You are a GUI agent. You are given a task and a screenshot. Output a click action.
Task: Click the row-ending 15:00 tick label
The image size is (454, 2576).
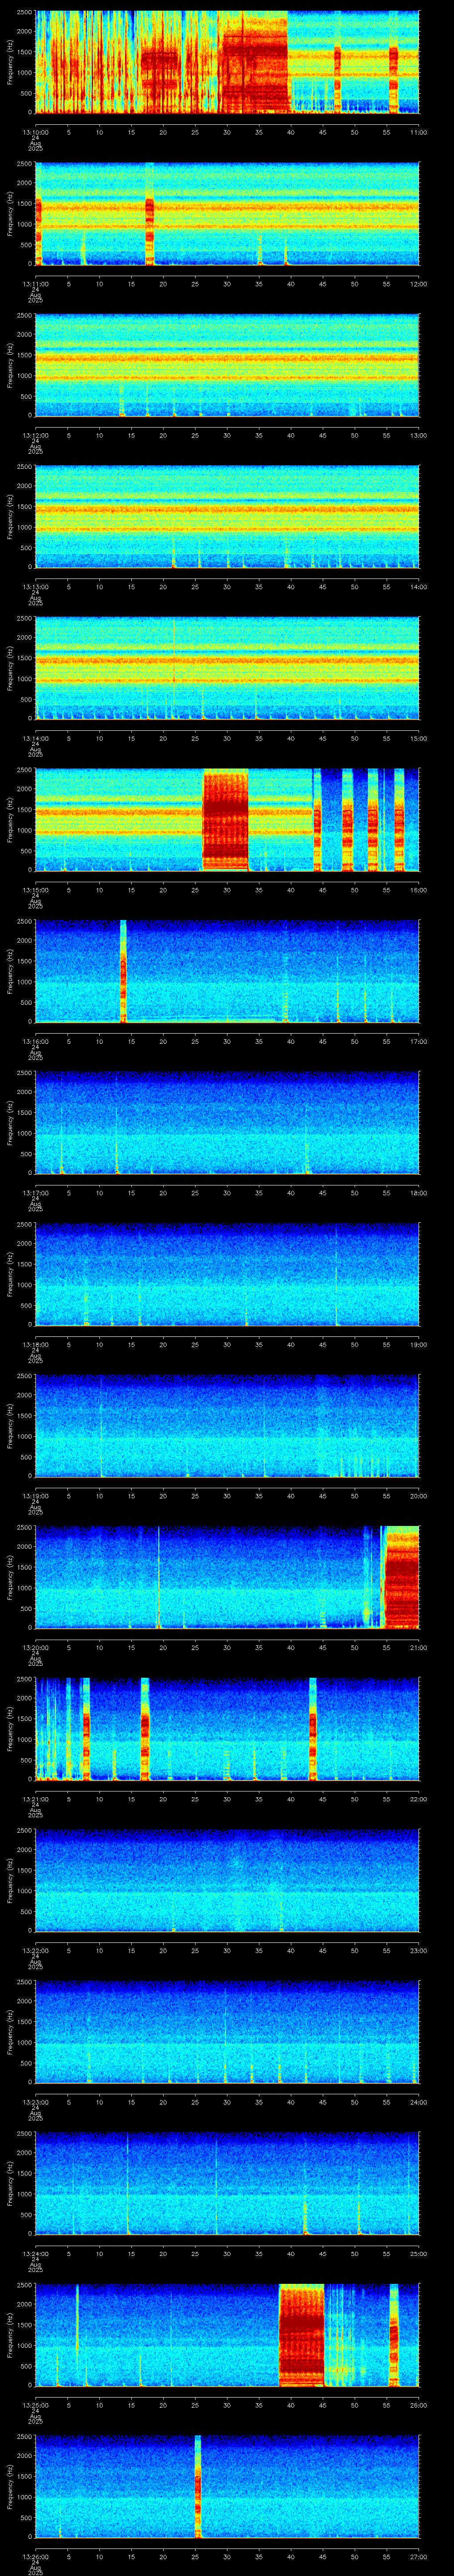(418, 738)
